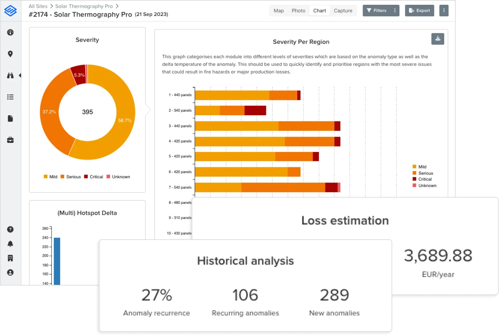Click the 27% Anomaly recurrence value
This screenshot has width=500, height=336.
coord(157,295)
